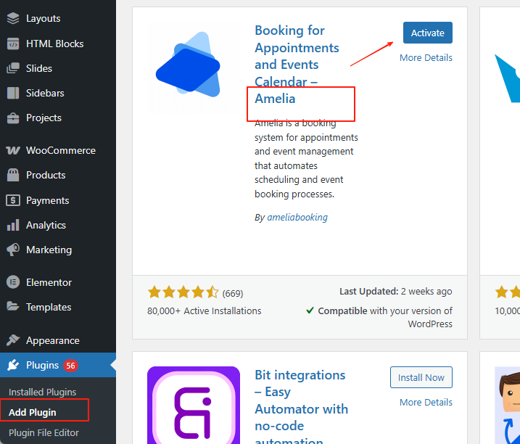Click the WooCommerce logo icon
Viewport: 520px width, 444px height.
click(x=13, y=151)
